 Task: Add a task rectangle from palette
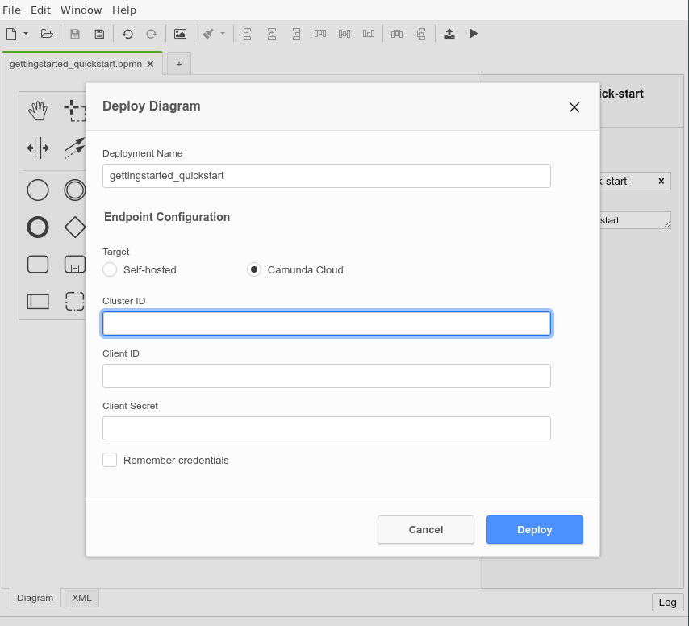(x=38, y=265)
